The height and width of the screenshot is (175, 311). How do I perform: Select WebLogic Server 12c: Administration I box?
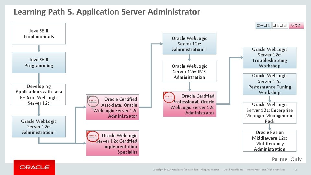pyautogui.click(x=39, y=127)
